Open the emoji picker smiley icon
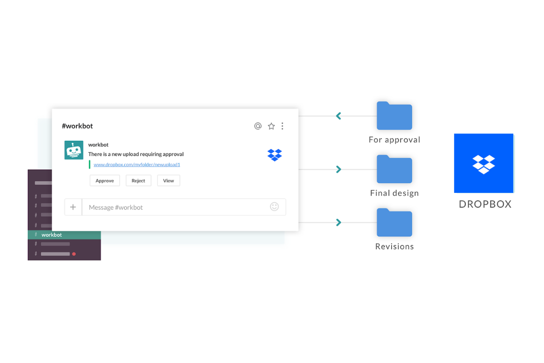 click(274, 207)
